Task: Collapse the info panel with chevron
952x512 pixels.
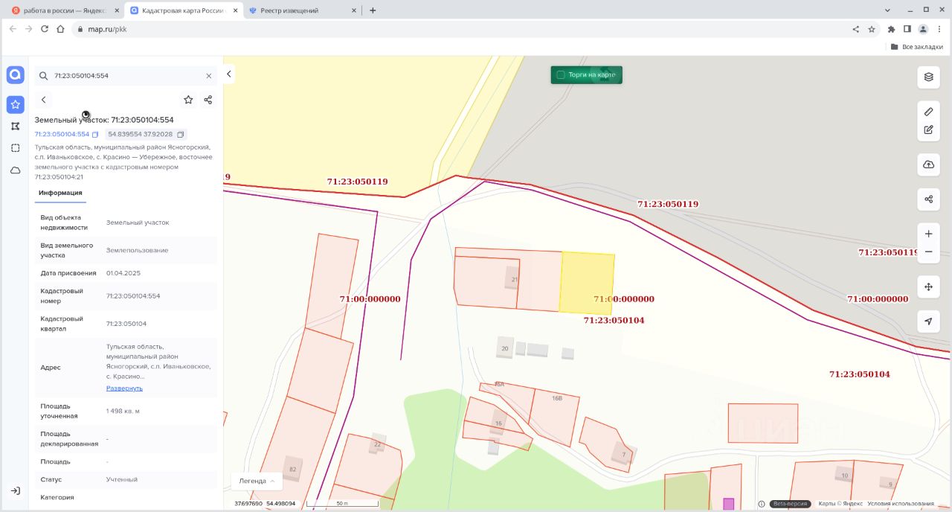Action: (x=229, y=74)
